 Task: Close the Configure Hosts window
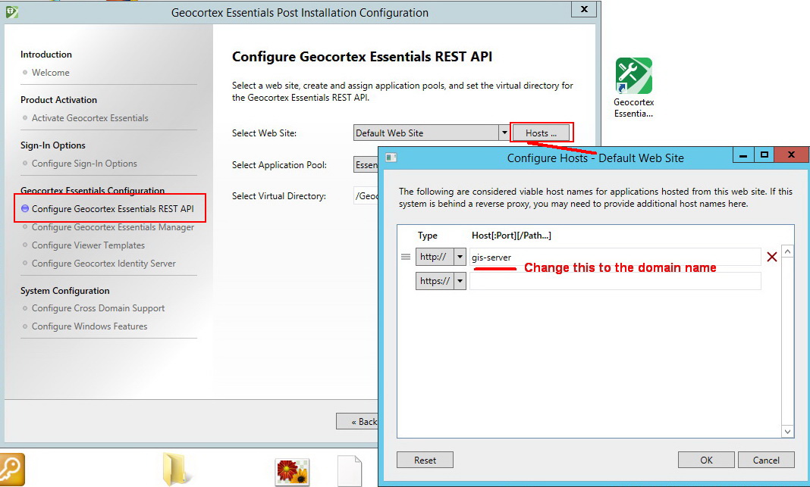(791, 155)
